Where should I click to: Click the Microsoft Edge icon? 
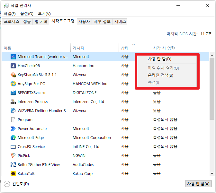[x=13, y=138]
